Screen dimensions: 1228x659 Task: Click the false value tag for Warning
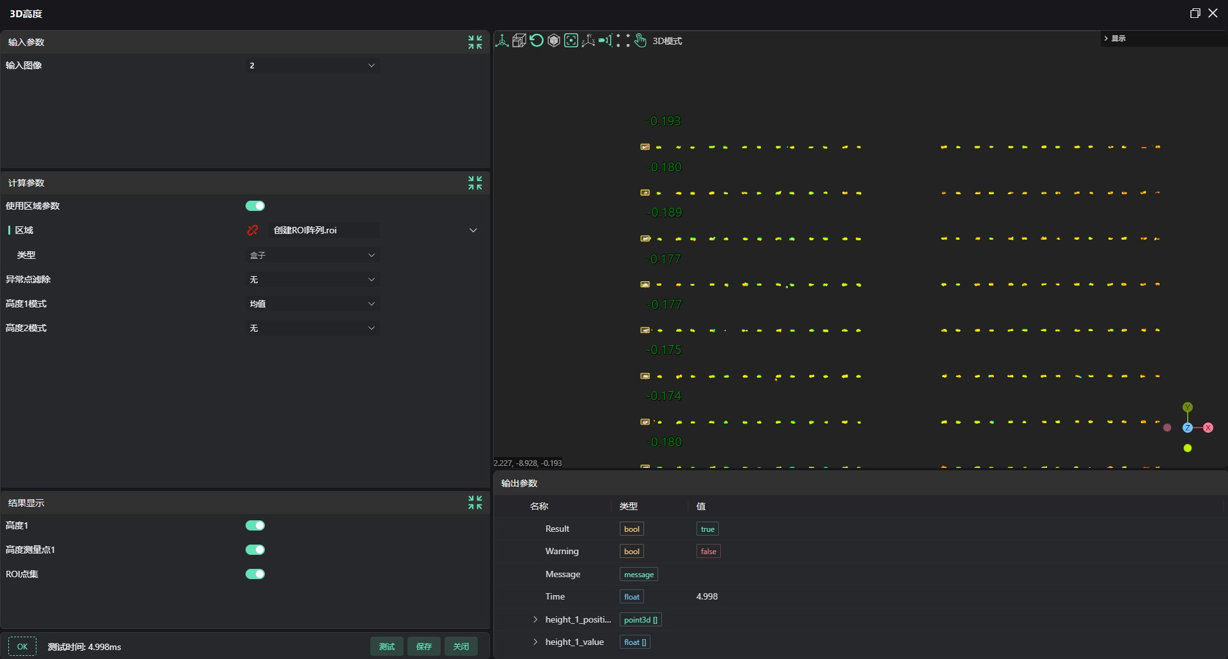[x=709, y=552]
